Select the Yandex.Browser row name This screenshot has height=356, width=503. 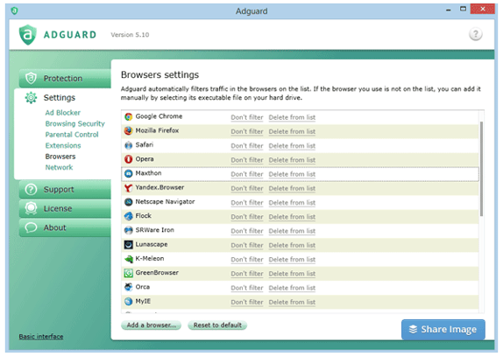click(x=159, y=187)
